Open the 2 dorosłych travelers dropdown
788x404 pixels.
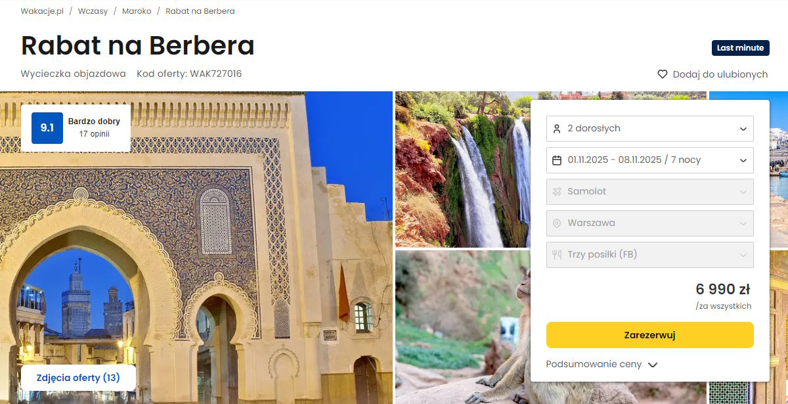click(x=650, y=129)
